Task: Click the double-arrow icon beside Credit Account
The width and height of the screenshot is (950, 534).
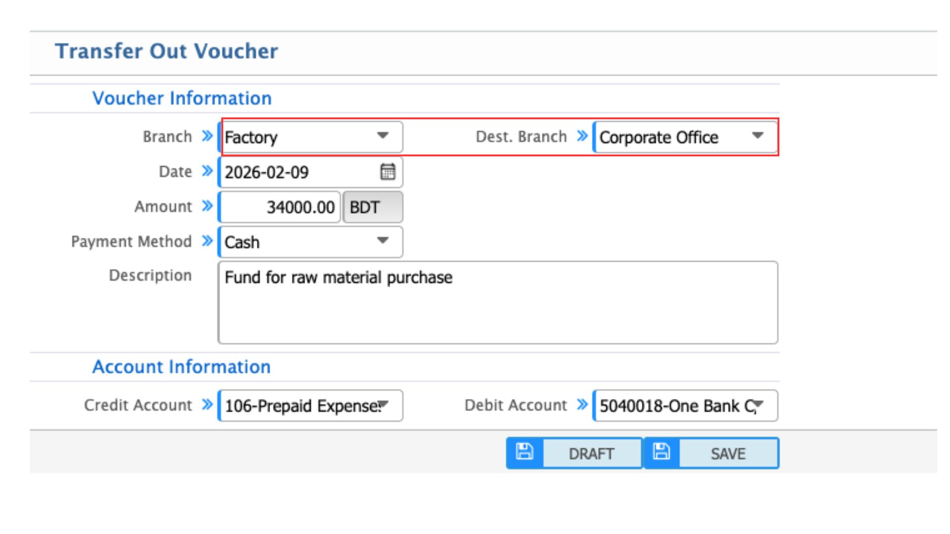Action: pyautogui.click(x=207, y=405)
